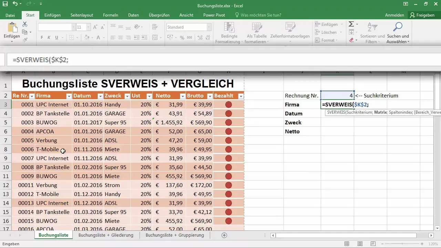
Task: Click the decrease decimal places icon
Action: pos(208,38)
